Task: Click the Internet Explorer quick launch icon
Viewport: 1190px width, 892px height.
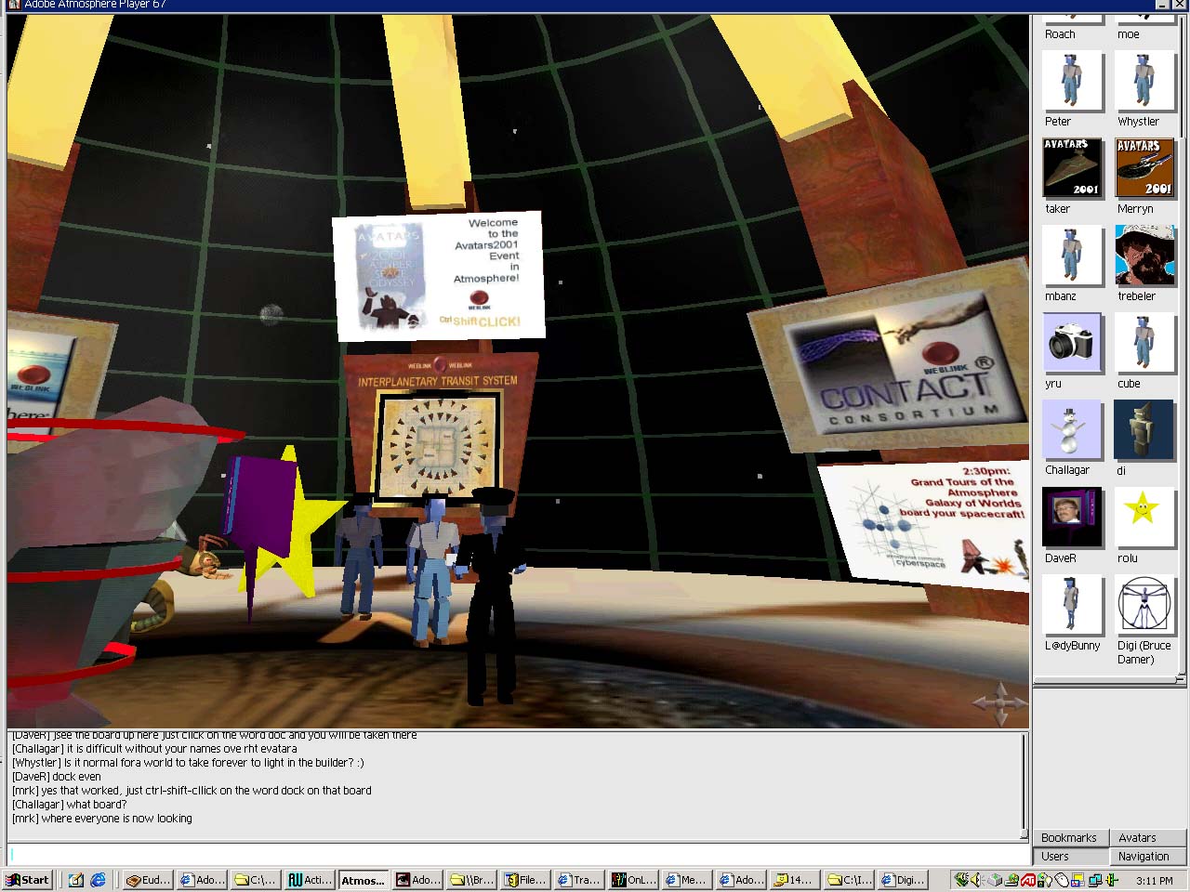Action: point(98,880)
